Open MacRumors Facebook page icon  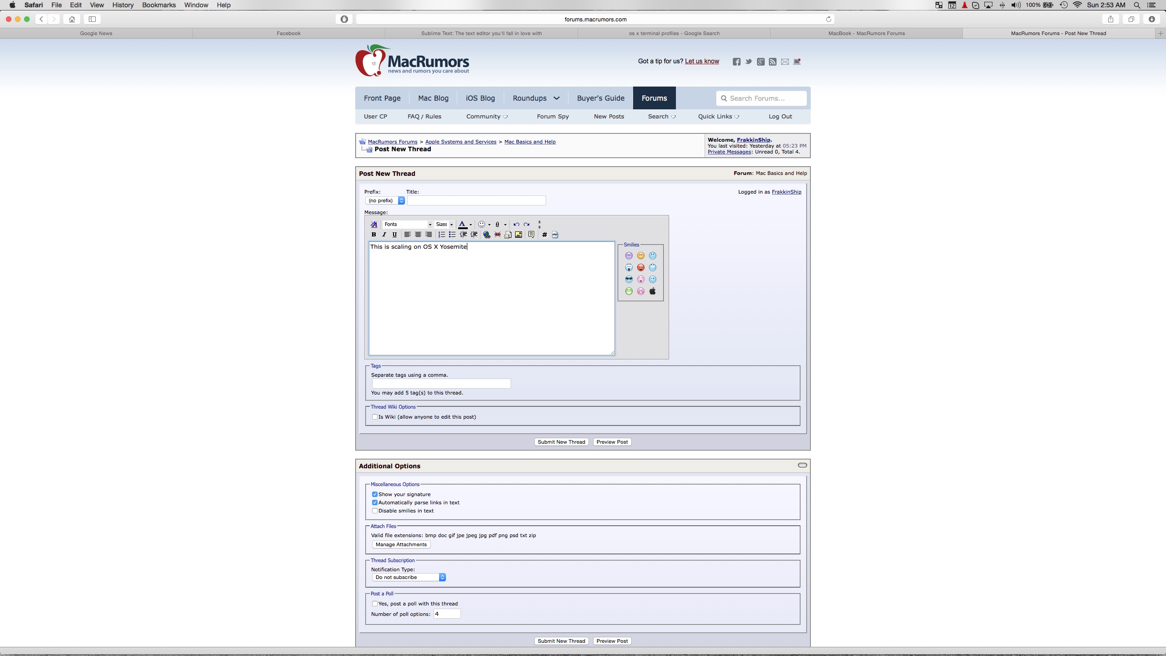coord(736,61)
